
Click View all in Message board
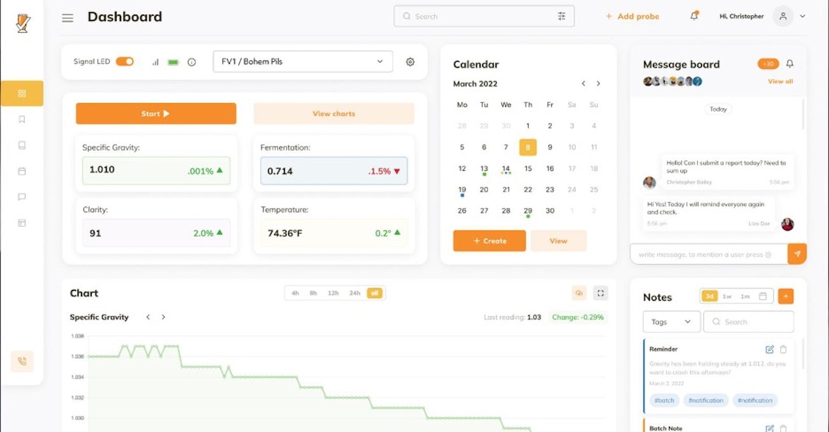click(781, 82)
